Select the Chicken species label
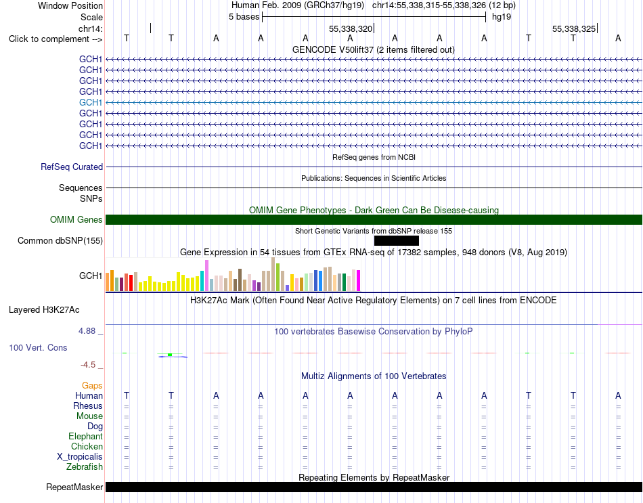The height and width of the screenshot is (503, 643). pos(87,446)
